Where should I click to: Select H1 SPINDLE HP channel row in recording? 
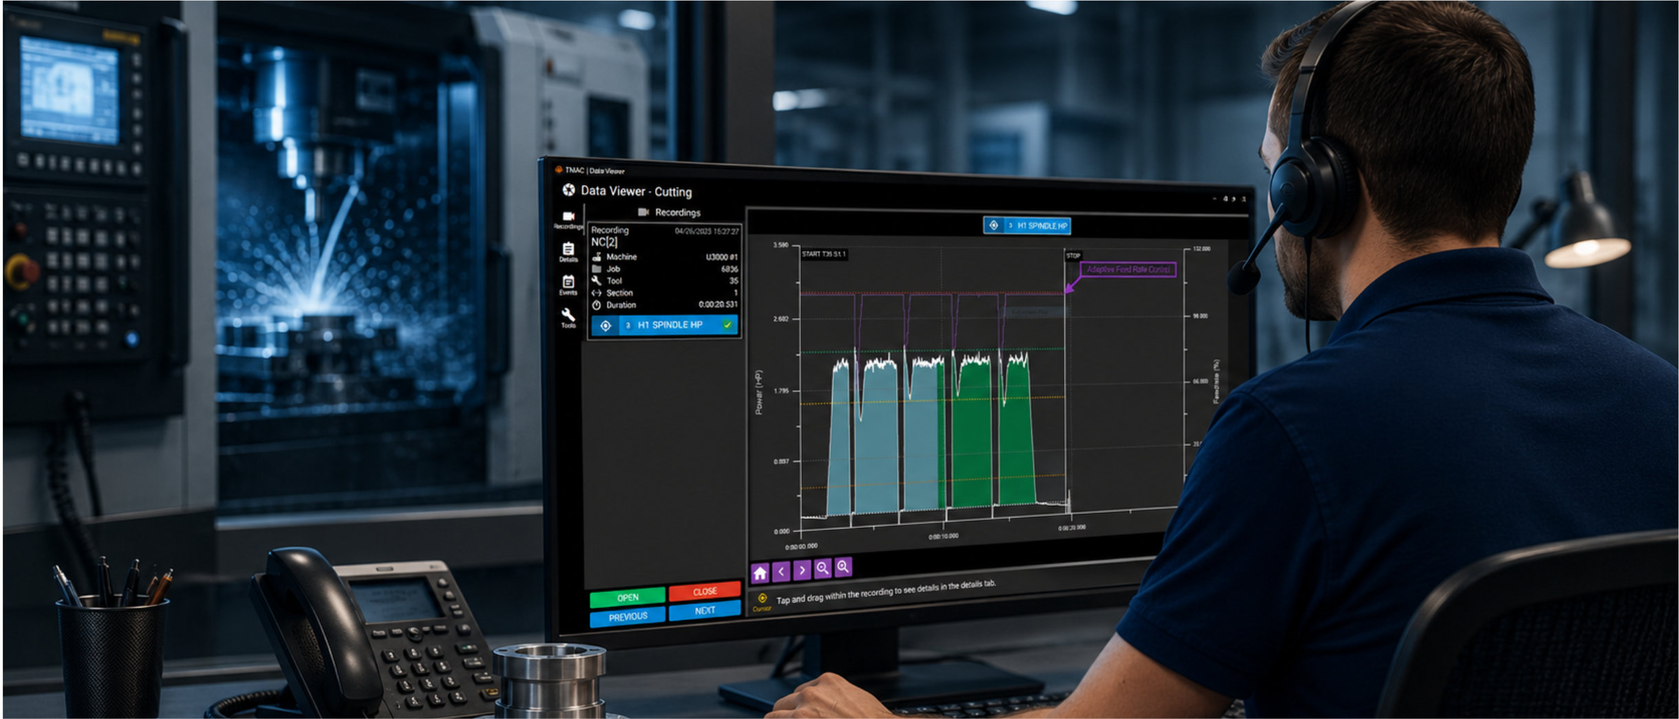pyautogui.click(x=664, y=325)
